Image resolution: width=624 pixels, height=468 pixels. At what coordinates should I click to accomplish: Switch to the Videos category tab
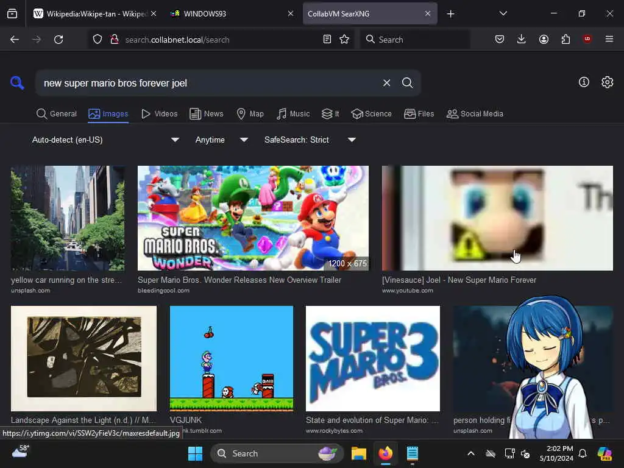click(160, 114)
